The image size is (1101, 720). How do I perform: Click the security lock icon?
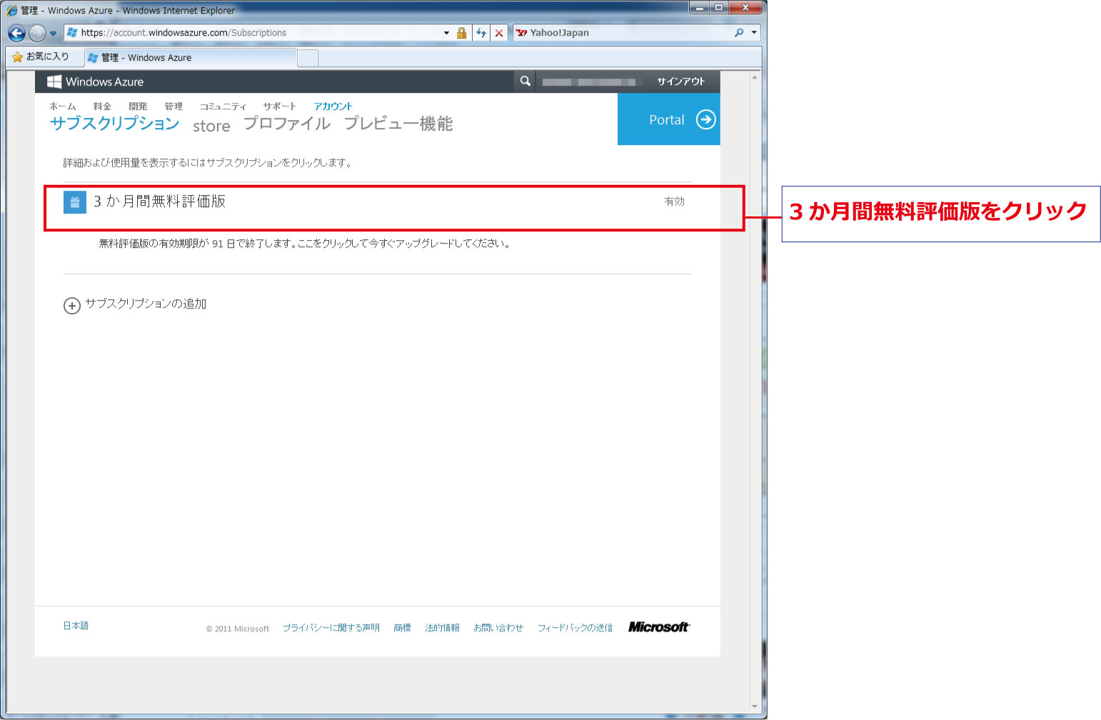click(461, 33)
